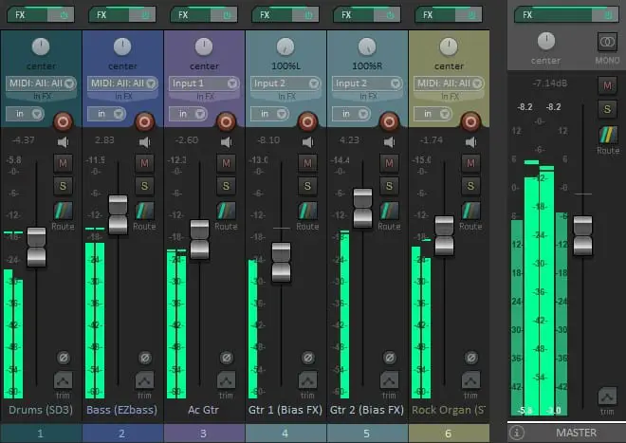The image size is (626, 443).
Task: Open envelope trim on Ac Gtr track
Action: [226, 380]
